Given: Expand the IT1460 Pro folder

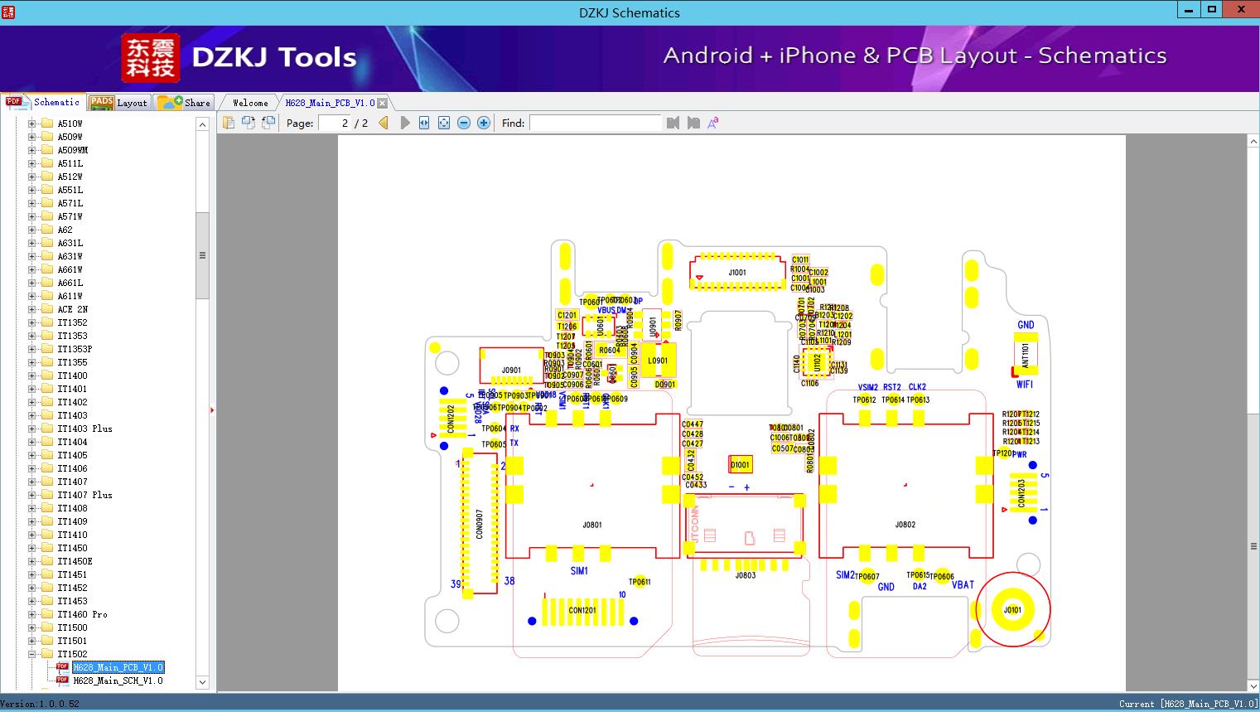Looking at the screenshot, I should click(x=32, y=614).
